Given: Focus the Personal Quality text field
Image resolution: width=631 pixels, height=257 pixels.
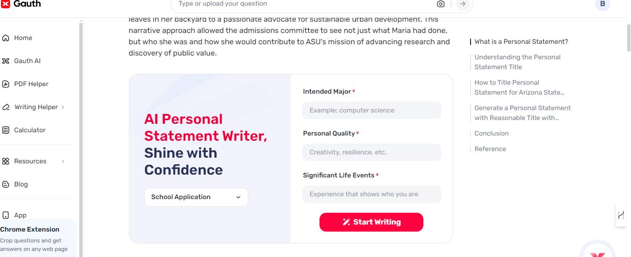Looking at the screenshot, I should click(x=371, y=153).
